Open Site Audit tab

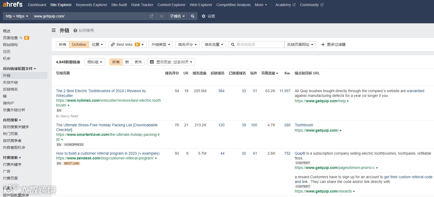(x=119, y=5)
